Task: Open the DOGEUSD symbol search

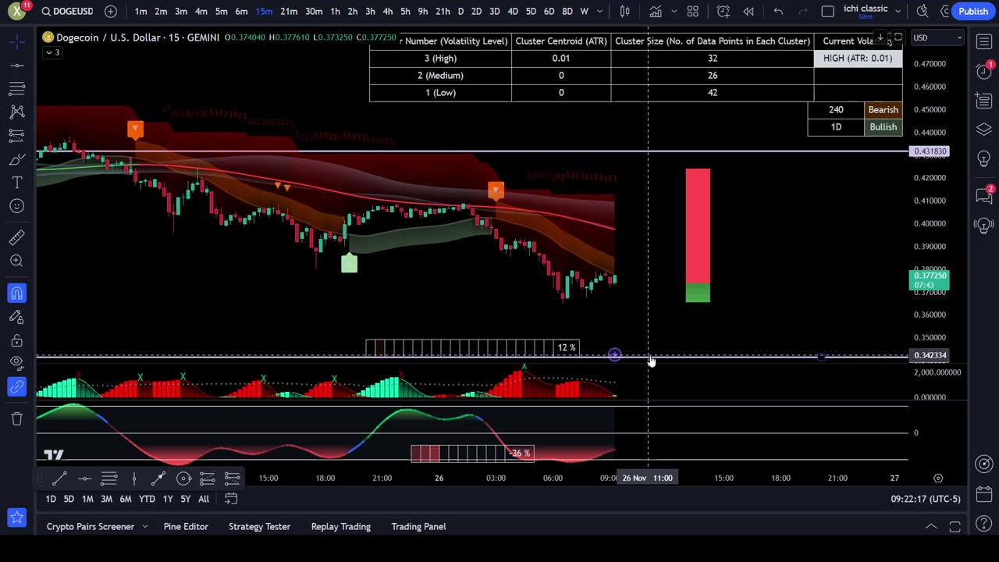Action: click(68, 11)
